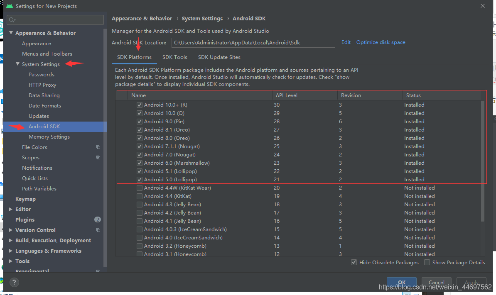Click the settings tree vertical scrollbar
The width and height of the screenshot is (496, 295).
coord(105,148)
